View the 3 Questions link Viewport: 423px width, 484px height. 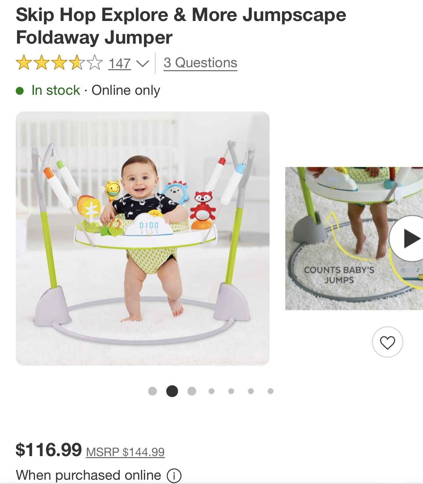click(200, 63)
